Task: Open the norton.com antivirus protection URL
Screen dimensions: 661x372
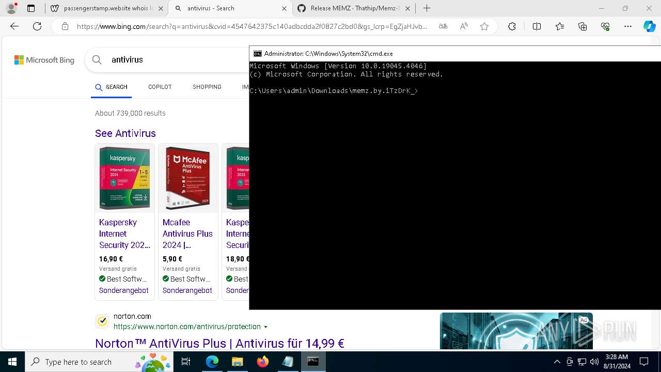Action: coord(187,327)
